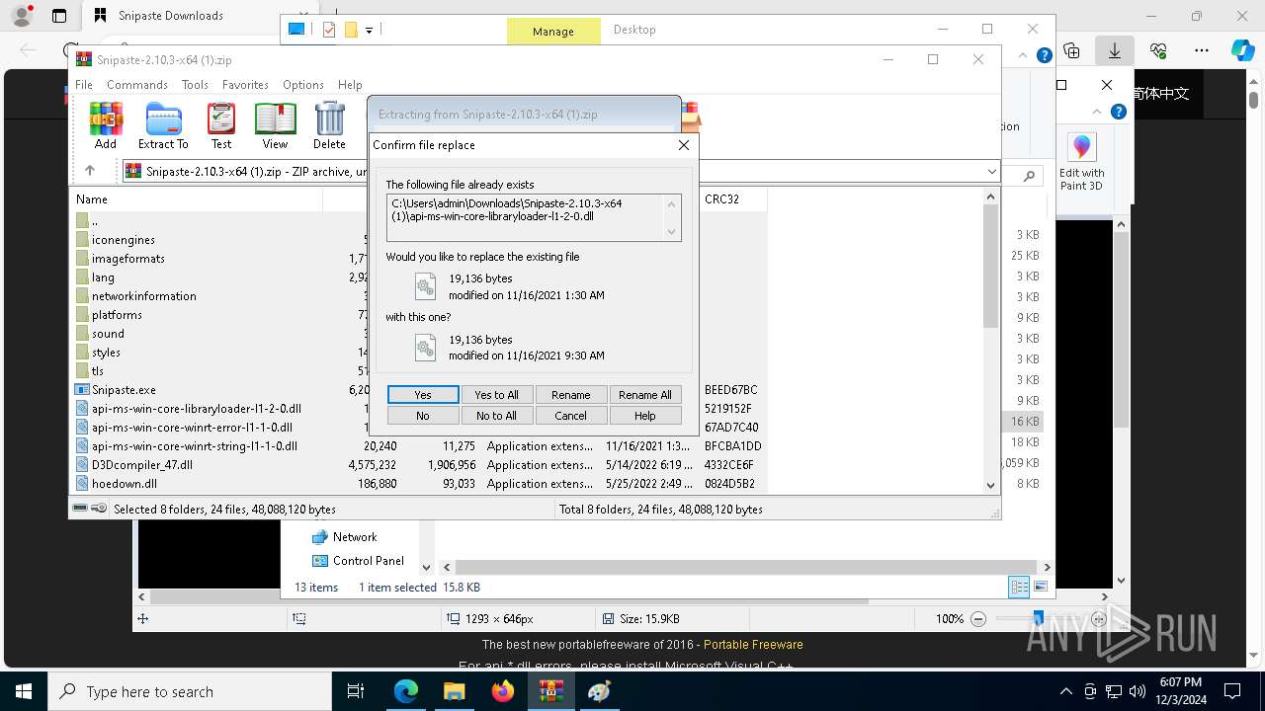Click the Extract To toolbar icon
Image resolution: width=1265 pixels, height=711 pixels.
[163, 125]
